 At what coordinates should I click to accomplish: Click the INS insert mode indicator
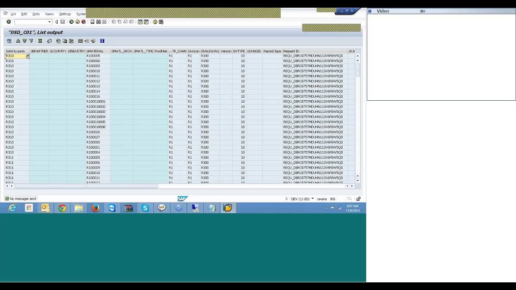333,199
